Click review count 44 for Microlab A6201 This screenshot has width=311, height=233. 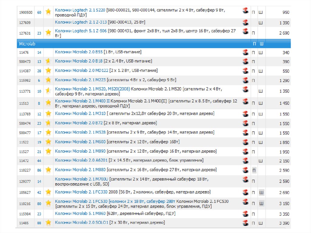39,161
